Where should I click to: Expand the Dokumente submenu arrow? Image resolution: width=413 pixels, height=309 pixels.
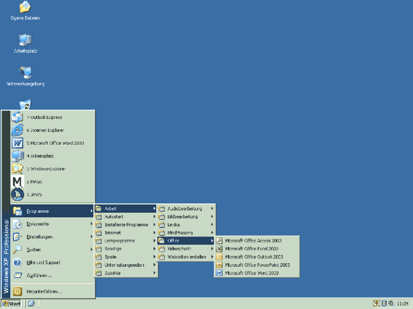coord(91,224)
